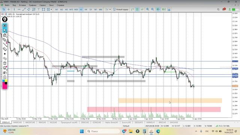Pick the cyan color swatch in the palette
This screenshot has width=240, height=135.
3,81
